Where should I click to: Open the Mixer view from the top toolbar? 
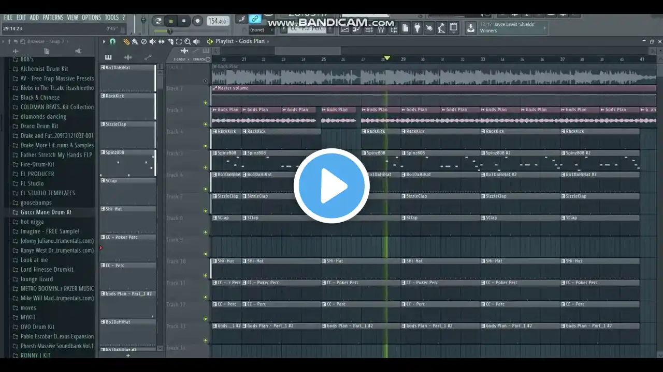[381, 29]
